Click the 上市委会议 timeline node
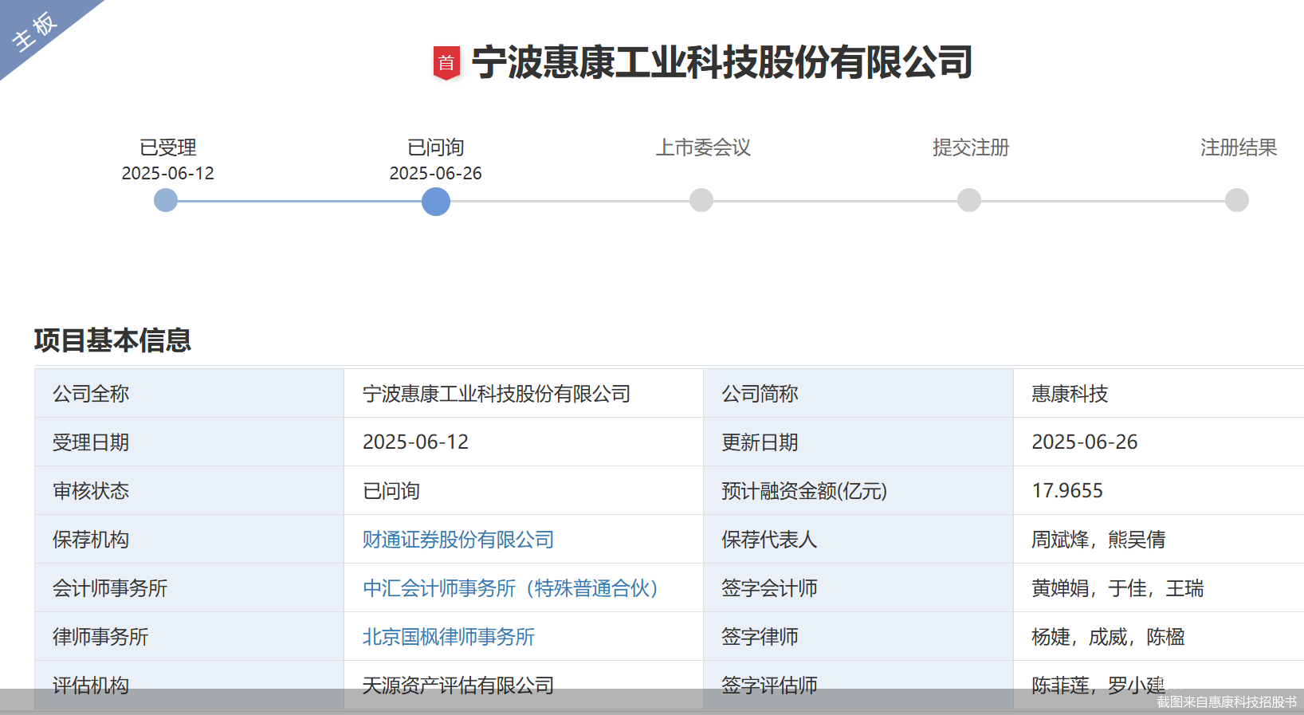This screenshot has width=1304, height=715. click(x=701, y=200)
